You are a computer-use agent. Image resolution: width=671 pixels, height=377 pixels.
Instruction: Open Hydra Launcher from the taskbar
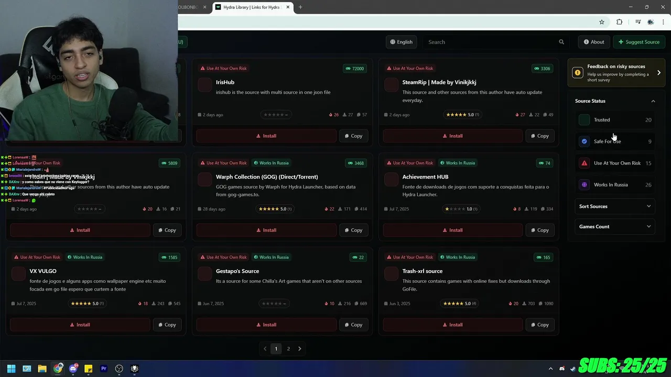135,369
